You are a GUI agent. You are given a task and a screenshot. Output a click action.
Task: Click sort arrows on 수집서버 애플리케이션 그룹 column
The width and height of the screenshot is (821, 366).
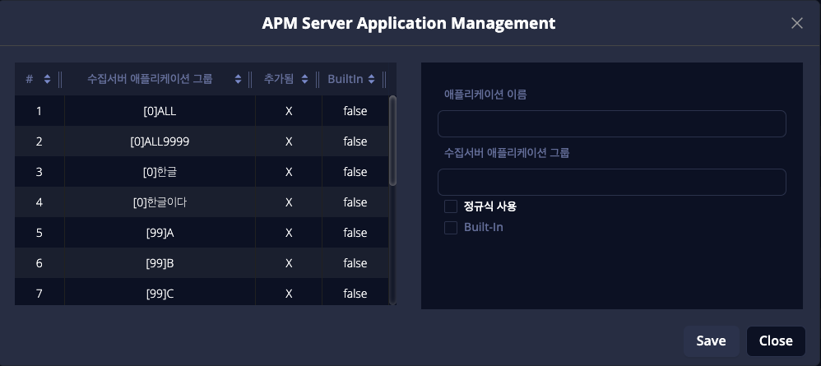tap(238, 79)
